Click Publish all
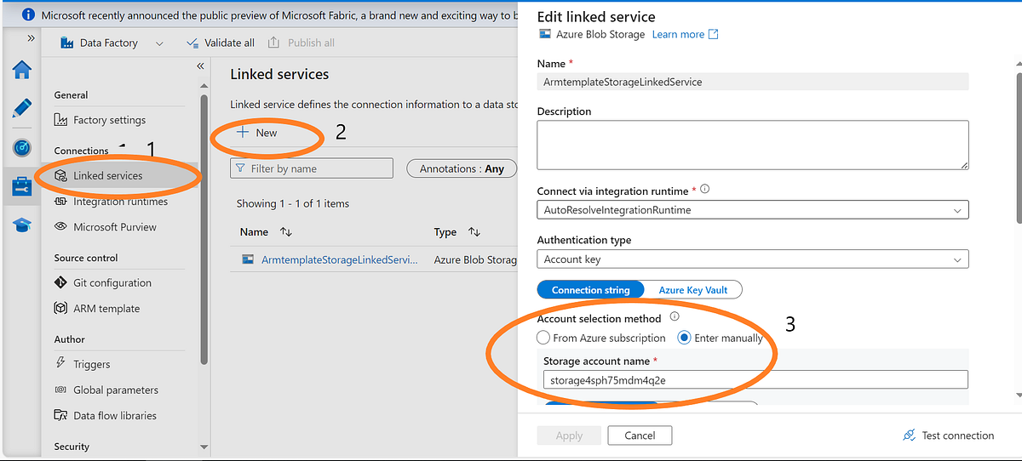Screen dimensions: 1022x461 click(301, 43)
